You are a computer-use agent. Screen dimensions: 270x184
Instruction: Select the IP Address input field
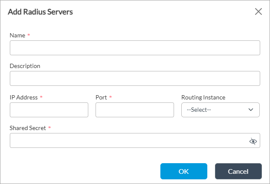tap(49, 110)
